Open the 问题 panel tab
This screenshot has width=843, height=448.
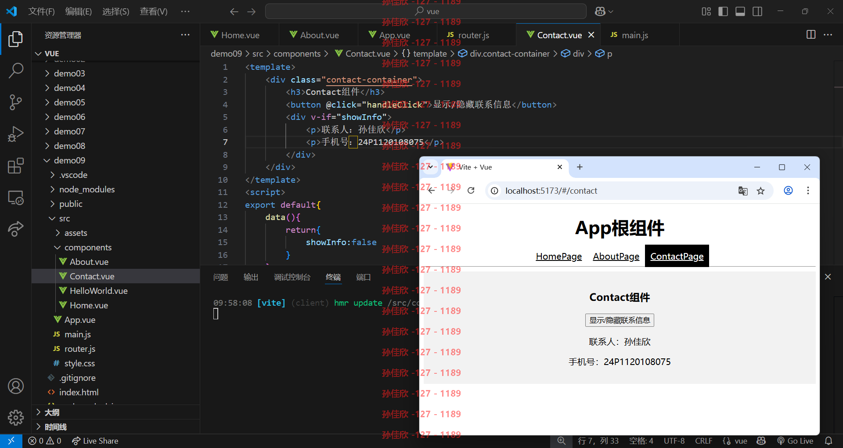[x=221, y=277]
